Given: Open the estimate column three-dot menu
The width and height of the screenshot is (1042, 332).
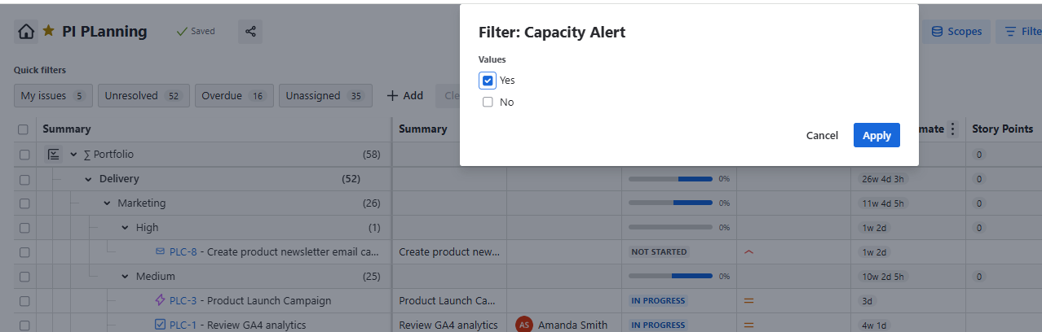Looking at the screenshot, I should click(x=952, y=129).
